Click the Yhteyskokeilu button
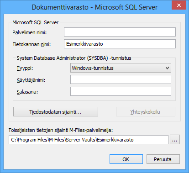 pyautogui.click(x=146, y=112)
